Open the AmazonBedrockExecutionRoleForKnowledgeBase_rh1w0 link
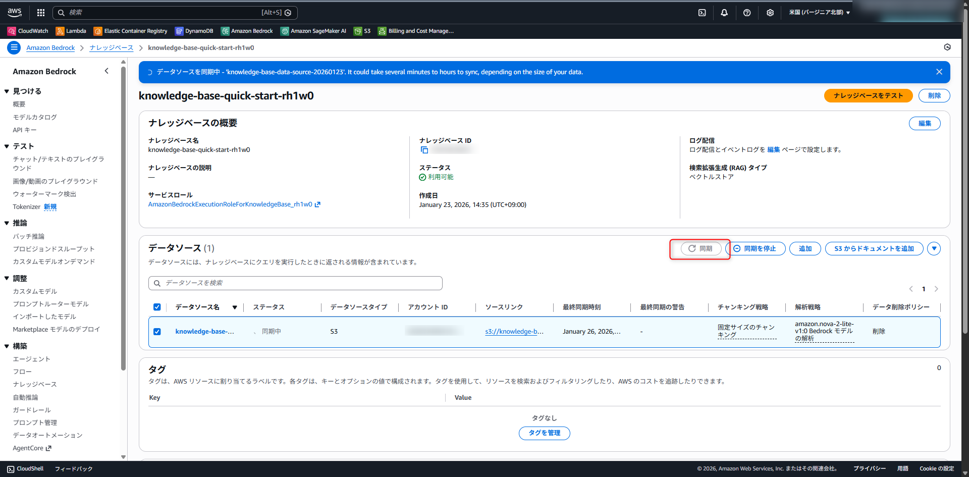Viewport: 969px width, 477px height. (230, 204)
